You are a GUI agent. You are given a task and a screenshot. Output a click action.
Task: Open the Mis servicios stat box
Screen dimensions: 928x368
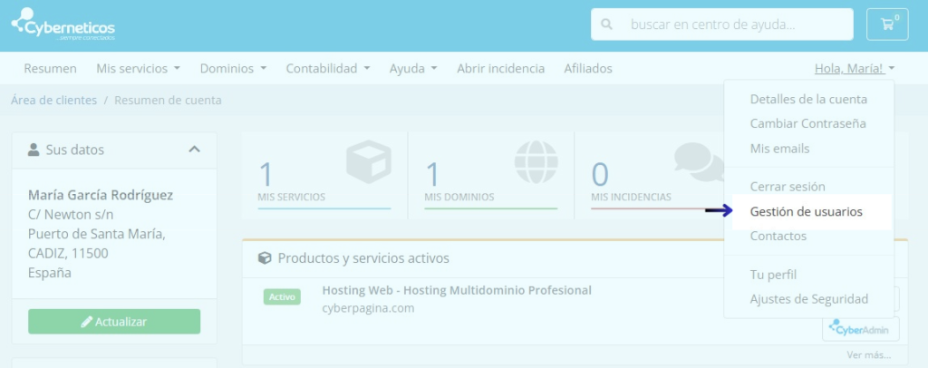(324, 176)
